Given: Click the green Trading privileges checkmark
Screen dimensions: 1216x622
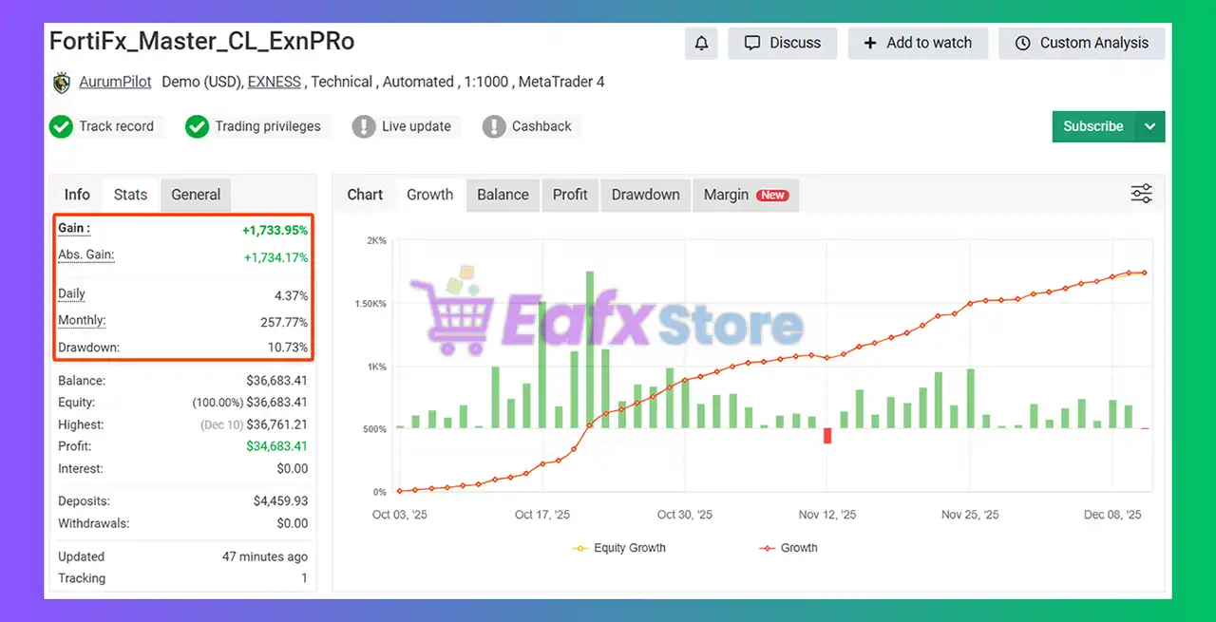Looking at the screenshot, I should click(x=197, y=126).
